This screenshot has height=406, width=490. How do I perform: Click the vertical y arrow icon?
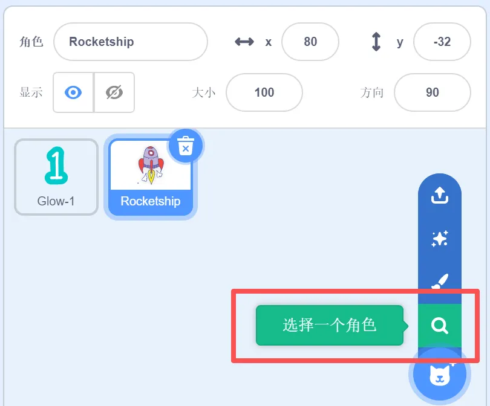pyautogui.click(x=376, y=42)
